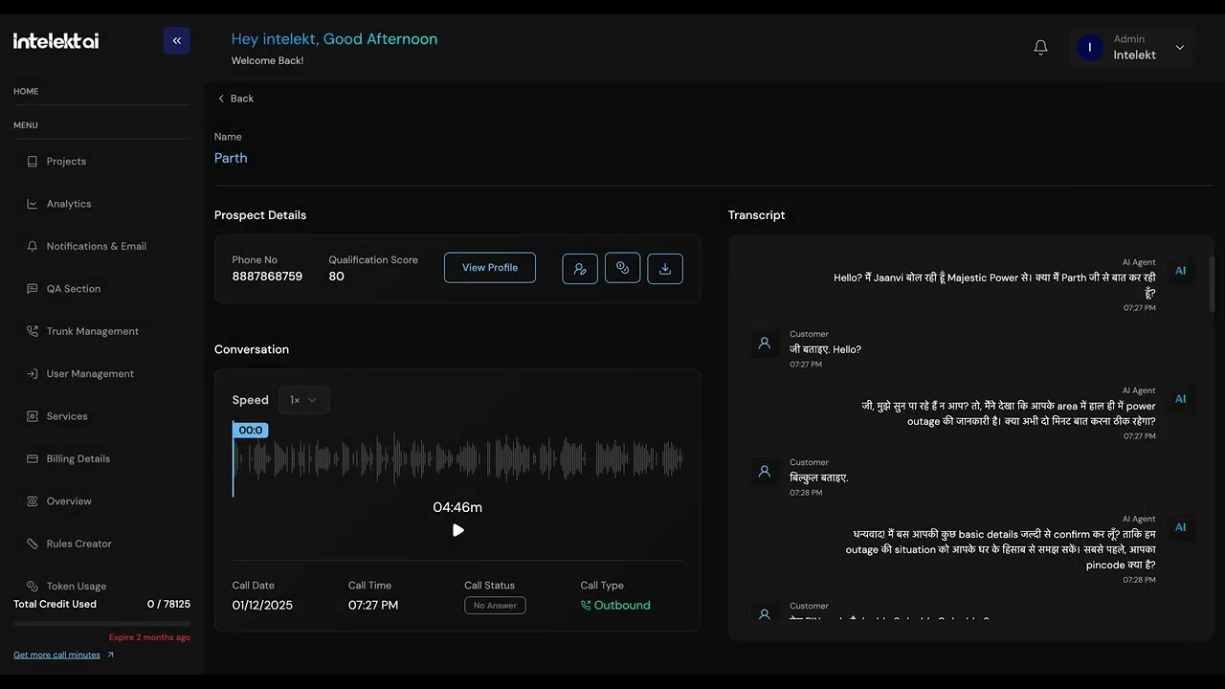Play the conversation recording

pyautogui.click(x=457, y=530)
